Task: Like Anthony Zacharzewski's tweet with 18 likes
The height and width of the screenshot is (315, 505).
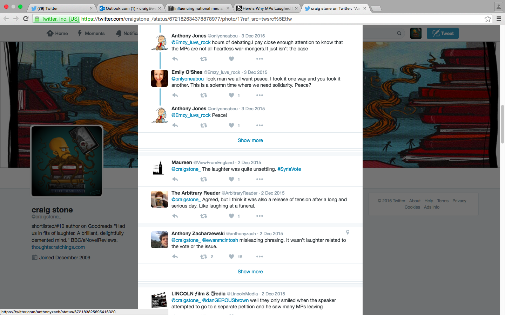Action: [231, 257]
